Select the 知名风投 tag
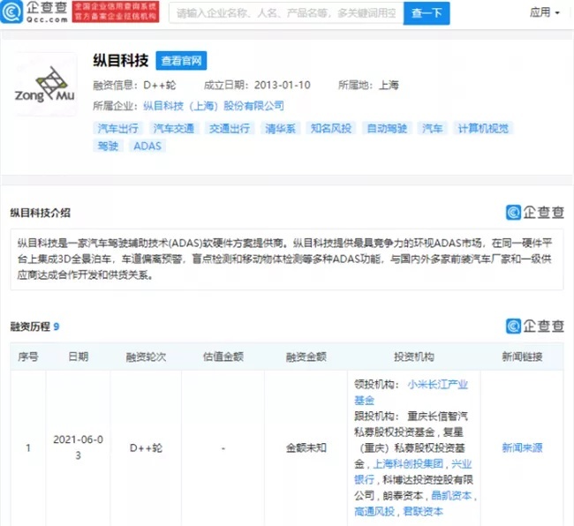Screen dimensions: 574x526 pyautogui.click(x=331, y=128)
